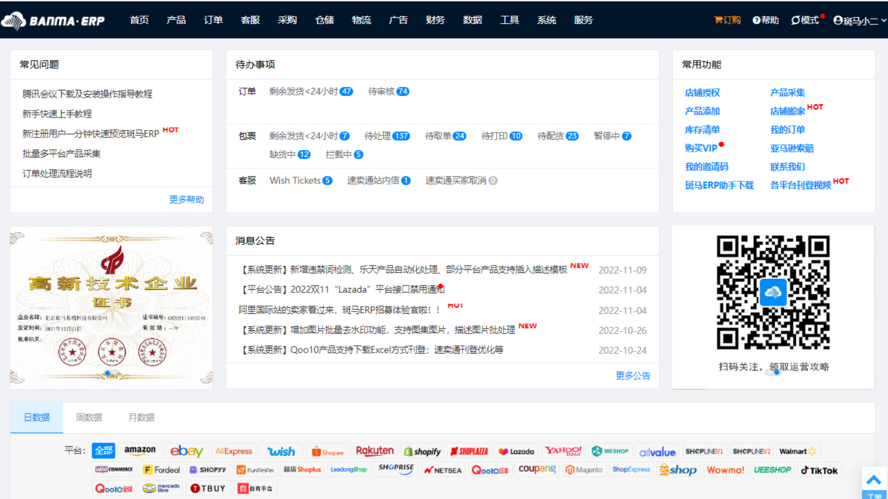This screenshot has width=888, height=499.
Task: Pick the Lazada platform logo
Action: (x=516, y=451)
